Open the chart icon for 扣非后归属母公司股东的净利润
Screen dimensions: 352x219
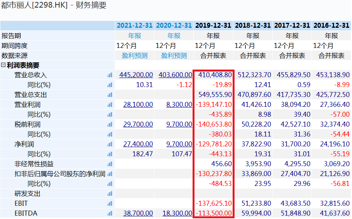111,173
